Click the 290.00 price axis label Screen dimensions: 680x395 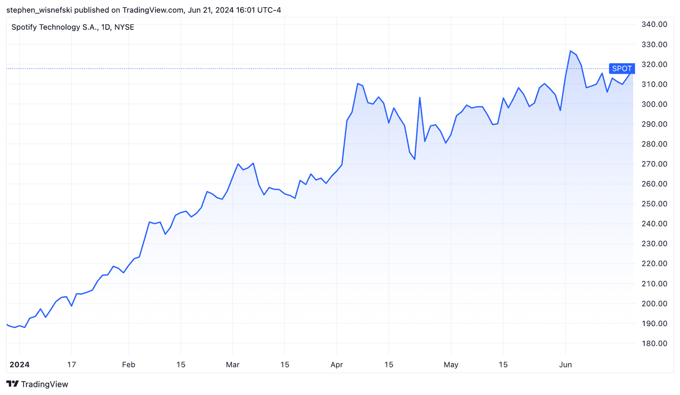click(654, 124)
